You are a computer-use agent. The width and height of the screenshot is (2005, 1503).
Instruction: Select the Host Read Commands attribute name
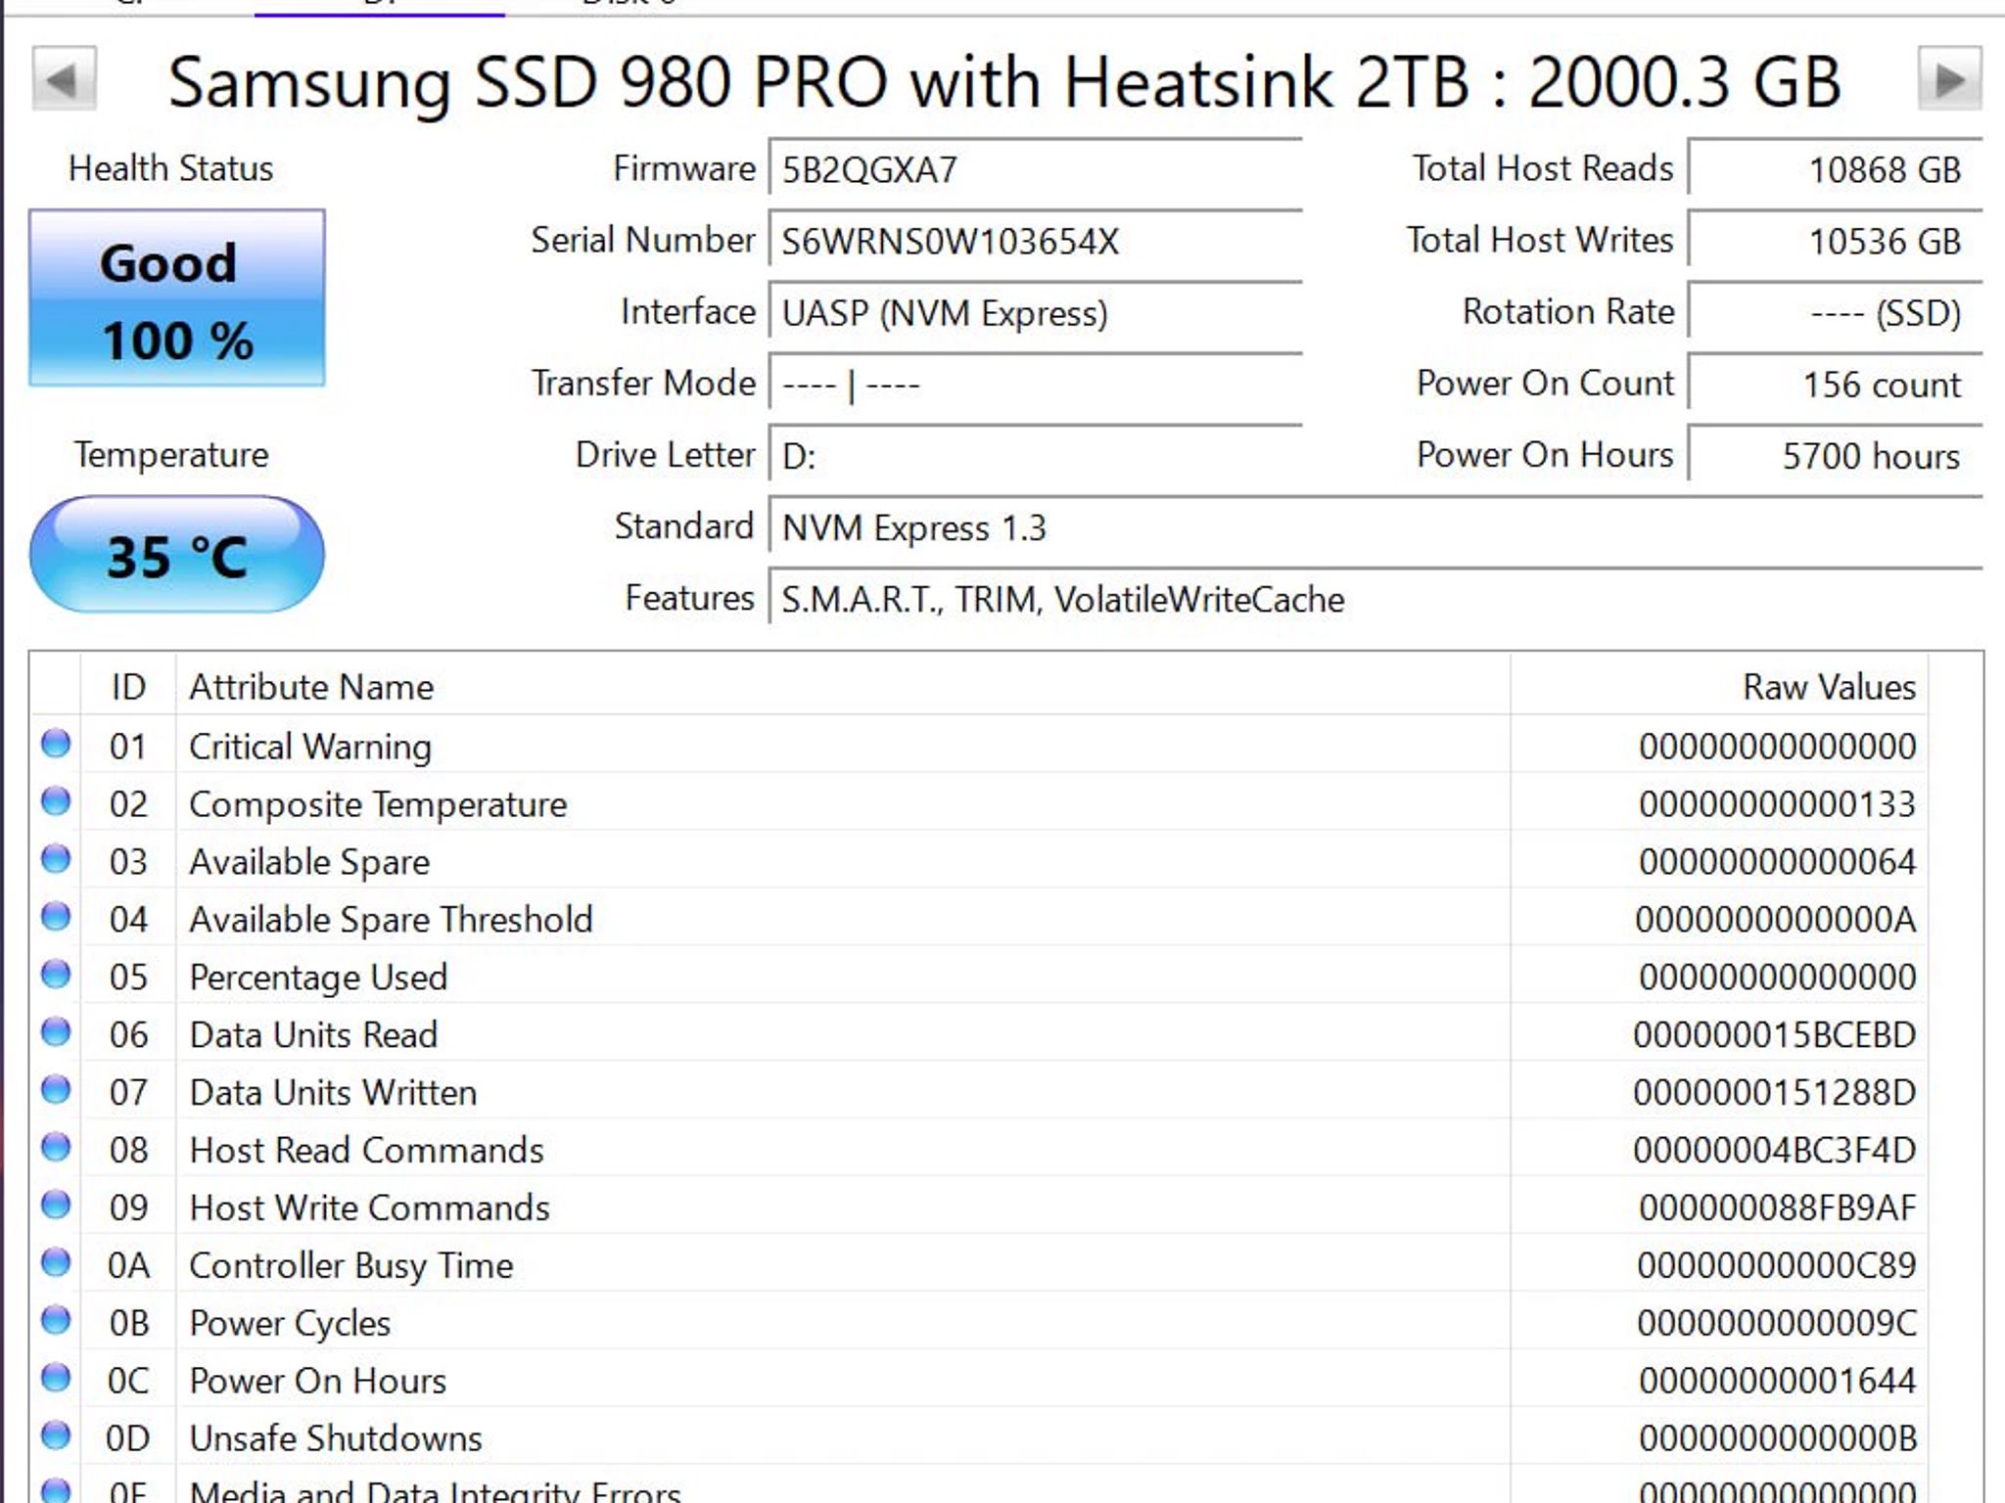[366, 1151]
